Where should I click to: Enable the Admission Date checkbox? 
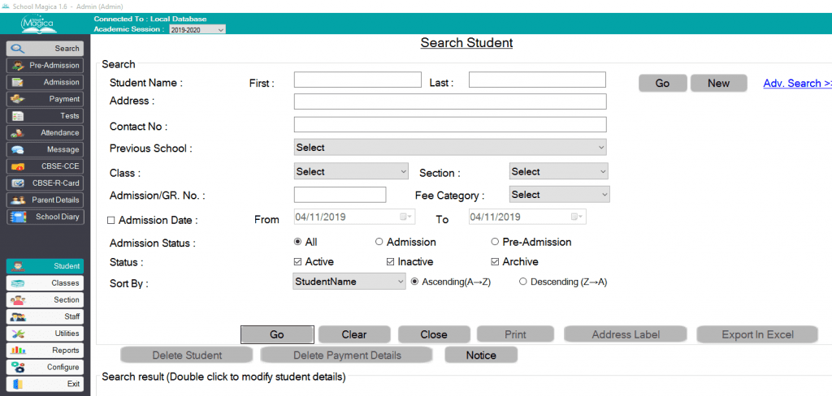pyautogui.click(x=111, y=220)
